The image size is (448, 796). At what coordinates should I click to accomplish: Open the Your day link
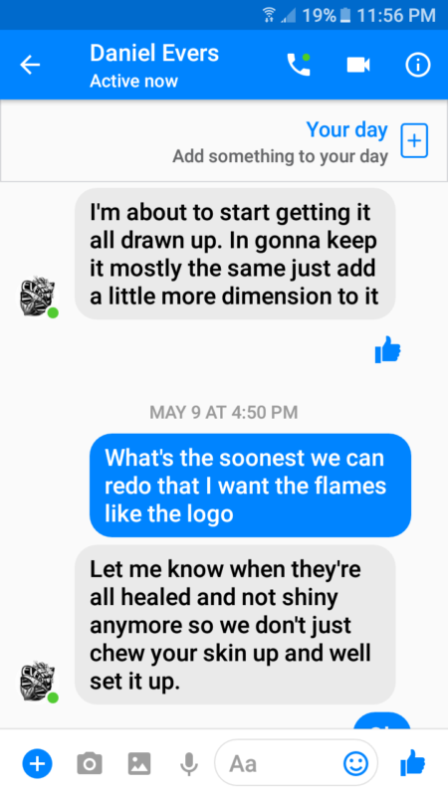[346, 130]
